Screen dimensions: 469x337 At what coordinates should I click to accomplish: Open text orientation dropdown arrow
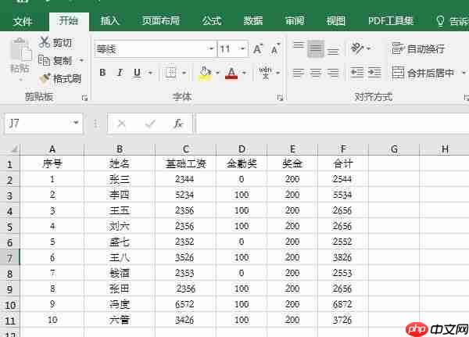[368, 48]
